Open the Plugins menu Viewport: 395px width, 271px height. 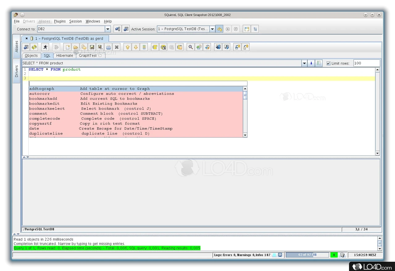60,21
